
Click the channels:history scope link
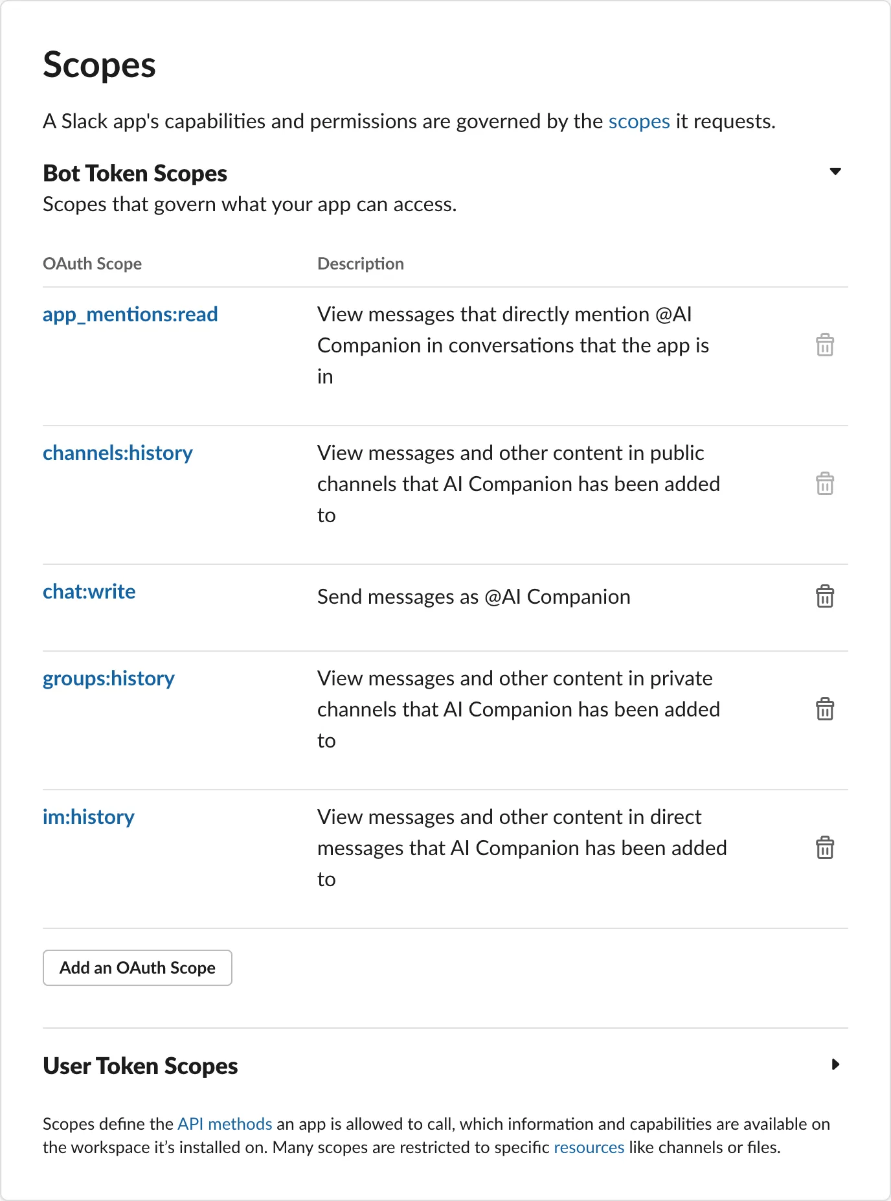[x=118, y=453]
